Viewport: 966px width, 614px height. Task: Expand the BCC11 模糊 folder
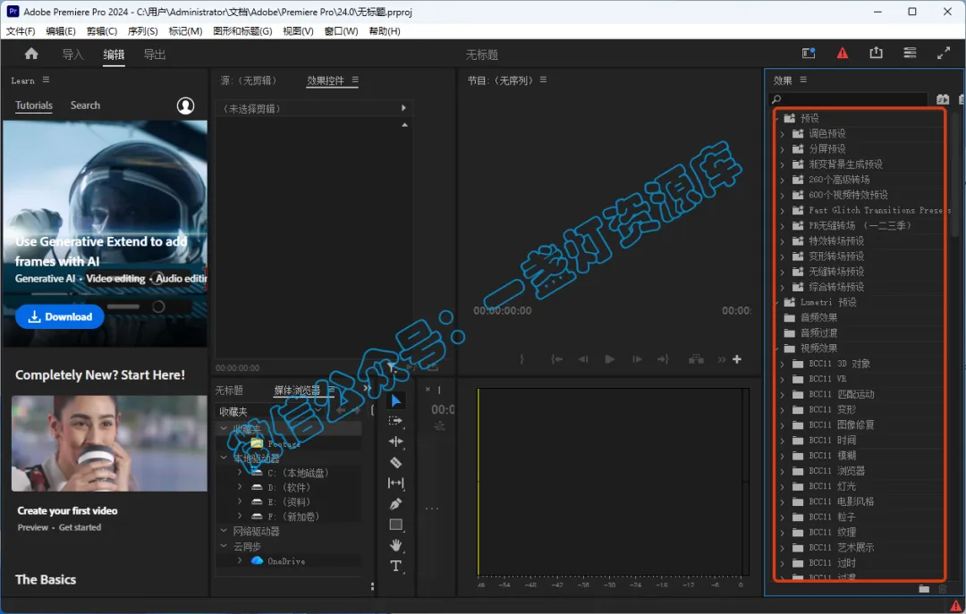(x=782, y=457)
